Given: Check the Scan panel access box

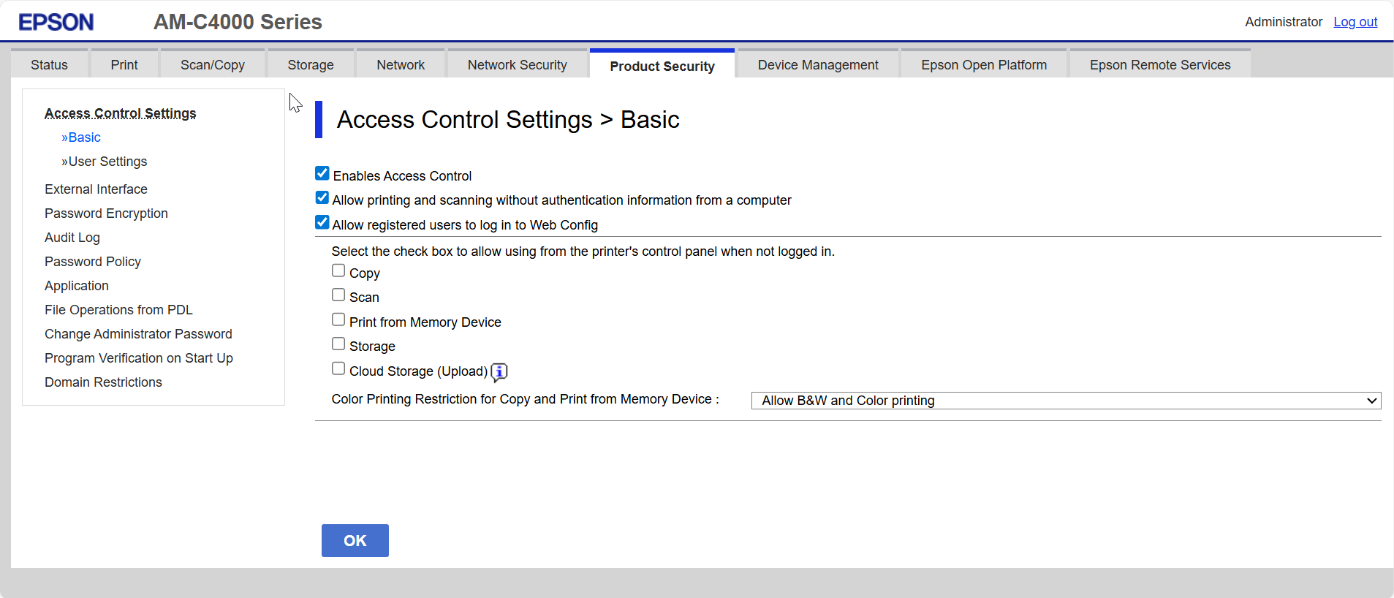Looking at the screenshot, I should pos(338,295).
